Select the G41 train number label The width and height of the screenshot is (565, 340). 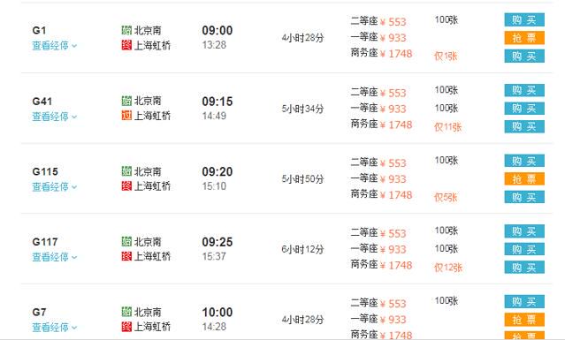coord(42,102)
